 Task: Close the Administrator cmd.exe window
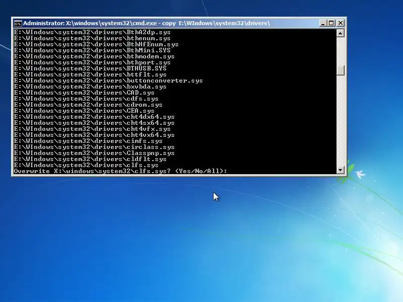[x=341, y=23]
